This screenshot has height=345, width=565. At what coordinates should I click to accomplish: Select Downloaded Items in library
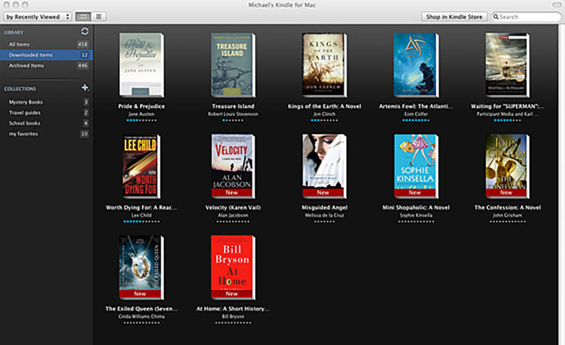46,55
